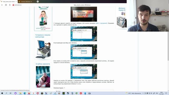
Task: Open a new browser tab with plus button
Action: (37, 2)
